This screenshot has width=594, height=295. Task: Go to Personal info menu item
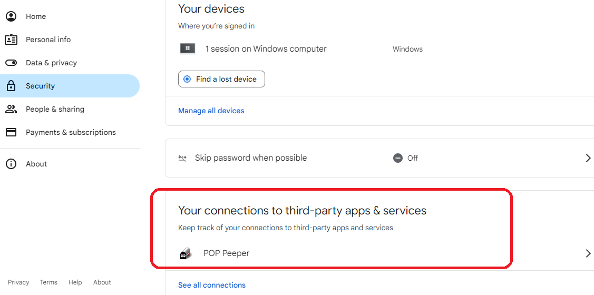48,40
